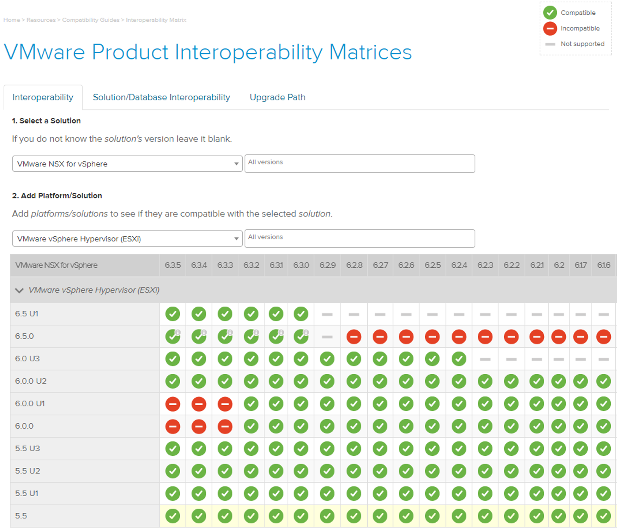Click compatible icon for 6.5 U1 and 6.3.5
Screen dimensions: 617x530
point(173,314)
